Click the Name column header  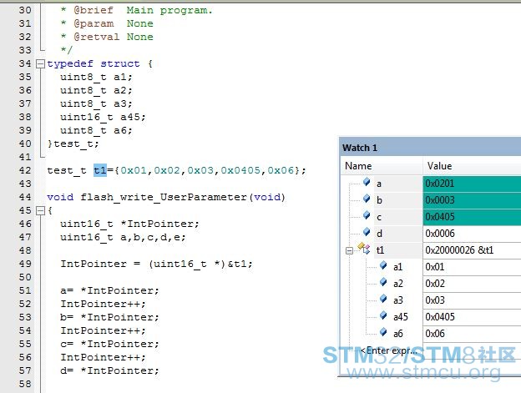(382, 166)
